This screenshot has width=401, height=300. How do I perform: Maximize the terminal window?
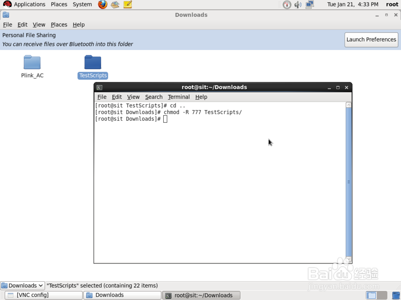pos(338,88)
